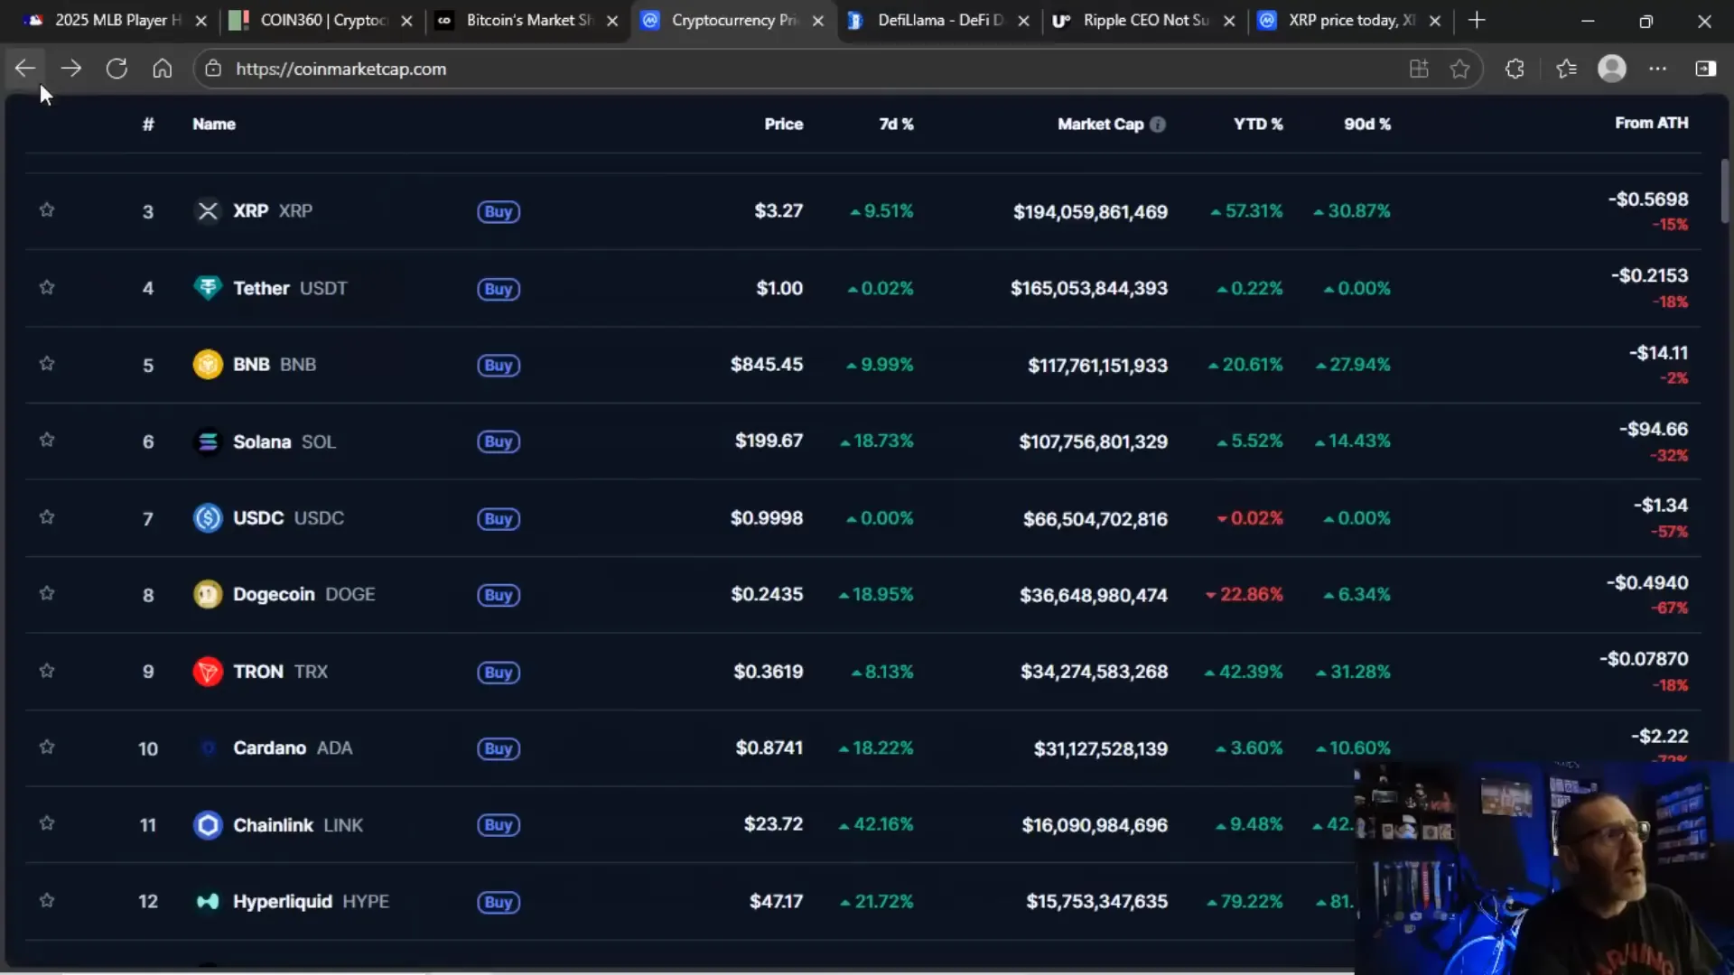Click BNB price $845.45

(x=766, y=365)
